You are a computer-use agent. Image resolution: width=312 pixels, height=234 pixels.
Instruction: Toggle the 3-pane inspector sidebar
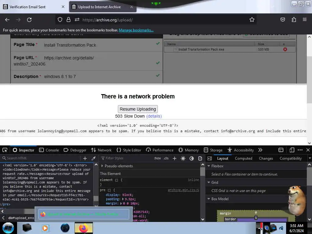click(210, 158)
